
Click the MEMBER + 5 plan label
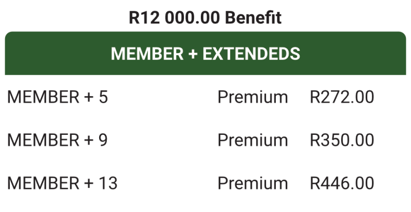58,97
